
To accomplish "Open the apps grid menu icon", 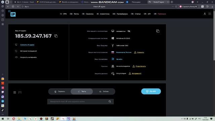I will 210,14.
